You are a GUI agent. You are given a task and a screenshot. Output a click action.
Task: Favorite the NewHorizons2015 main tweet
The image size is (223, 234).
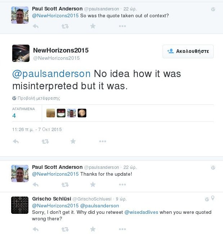click(73, 141)
